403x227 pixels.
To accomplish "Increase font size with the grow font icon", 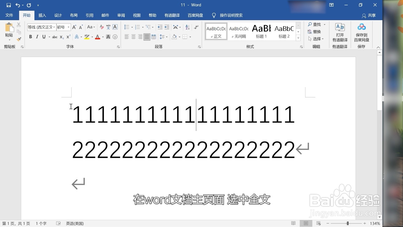I will 74,27.
